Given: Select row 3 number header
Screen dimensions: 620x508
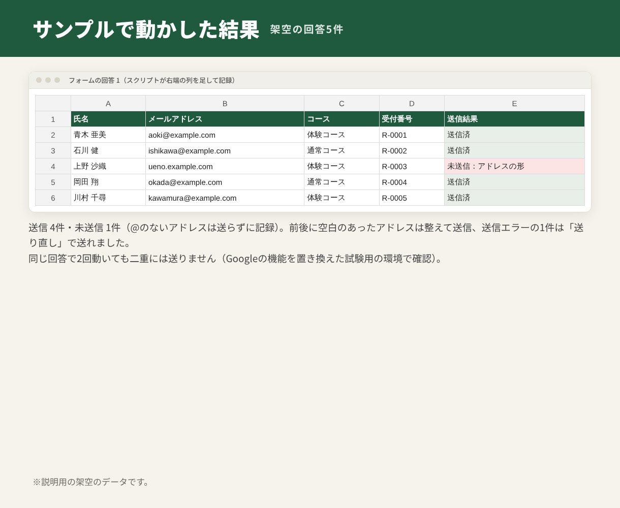Looking at the screenshot, I should [x=53, y=150].
